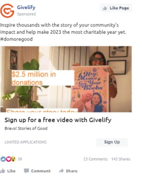The width and height of the screenshot is (142, 176).
Task: Click the wow face reaction icon
Action: 13,159
